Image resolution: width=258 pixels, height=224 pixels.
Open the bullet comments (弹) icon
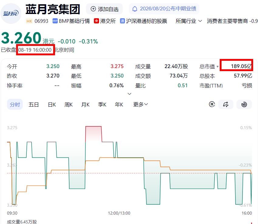point(212,104)
